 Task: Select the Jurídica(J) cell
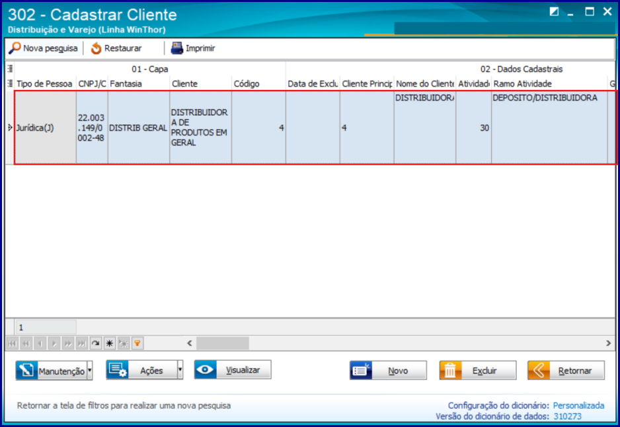click(x=45, y=128)
